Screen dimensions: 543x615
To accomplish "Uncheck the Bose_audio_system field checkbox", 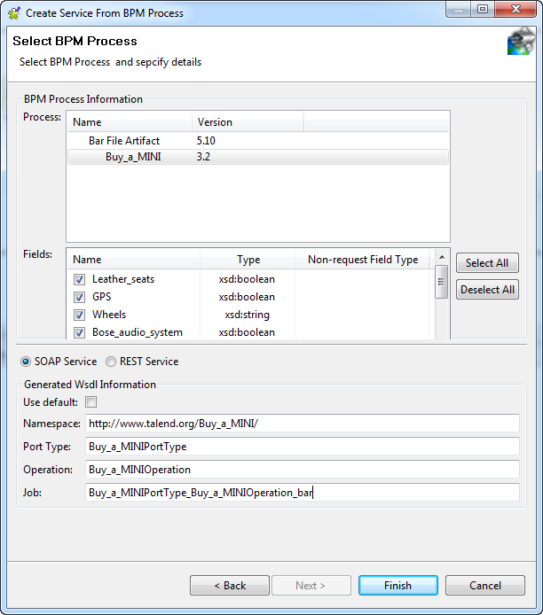I will [79, 332].
